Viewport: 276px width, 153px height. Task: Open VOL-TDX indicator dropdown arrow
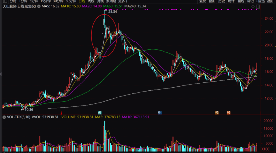(4, 117)
